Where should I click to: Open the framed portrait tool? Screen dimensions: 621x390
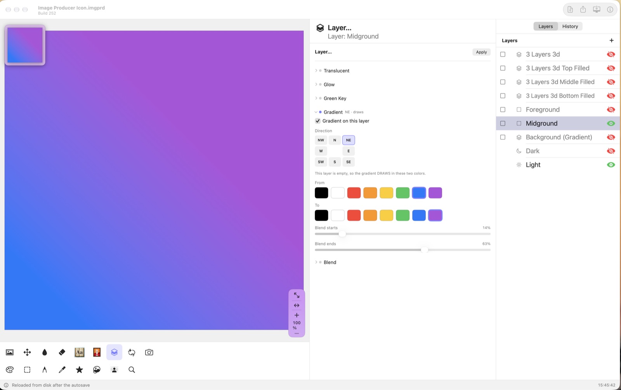(97, 352)
